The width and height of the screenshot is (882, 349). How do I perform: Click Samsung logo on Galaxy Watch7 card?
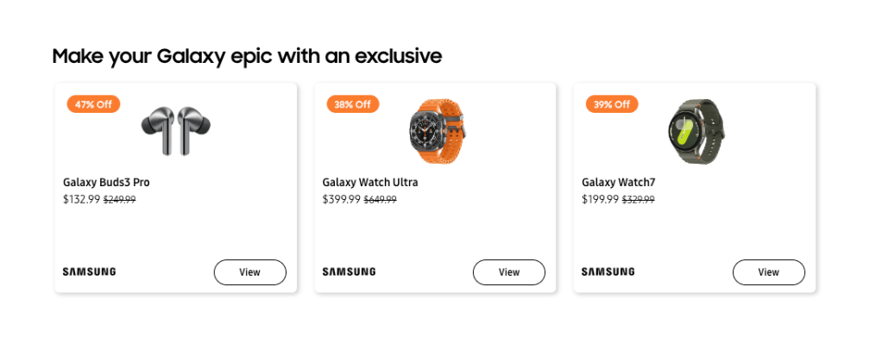coord(608,272)
